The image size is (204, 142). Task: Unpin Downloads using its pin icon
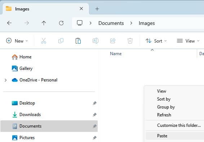(94, 115)
